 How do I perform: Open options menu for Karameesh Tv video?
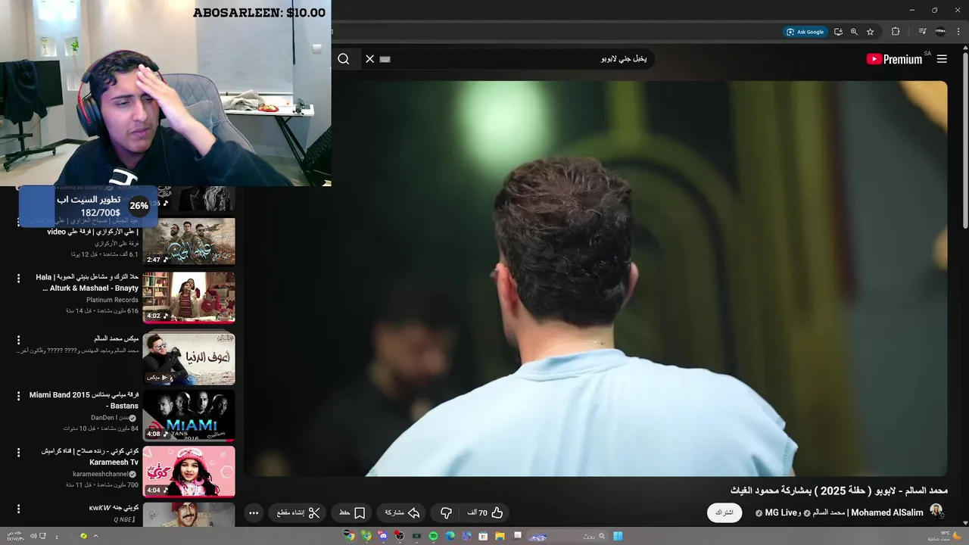[19, 453]
